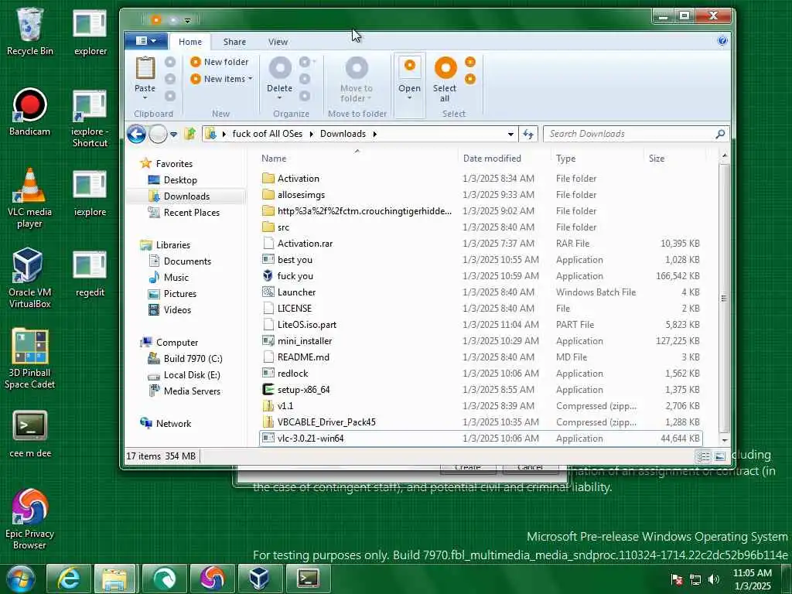Open Explorer help question mark icon
This screenshot has width=792, height=594.
(722, 41)
